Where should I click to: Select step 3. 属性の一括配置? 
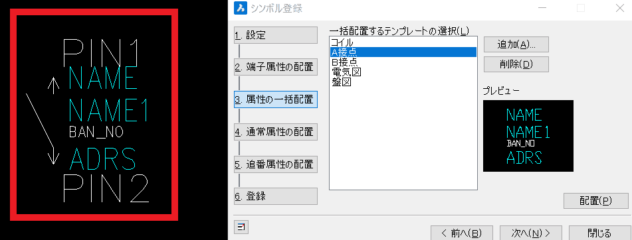(276, 99)
